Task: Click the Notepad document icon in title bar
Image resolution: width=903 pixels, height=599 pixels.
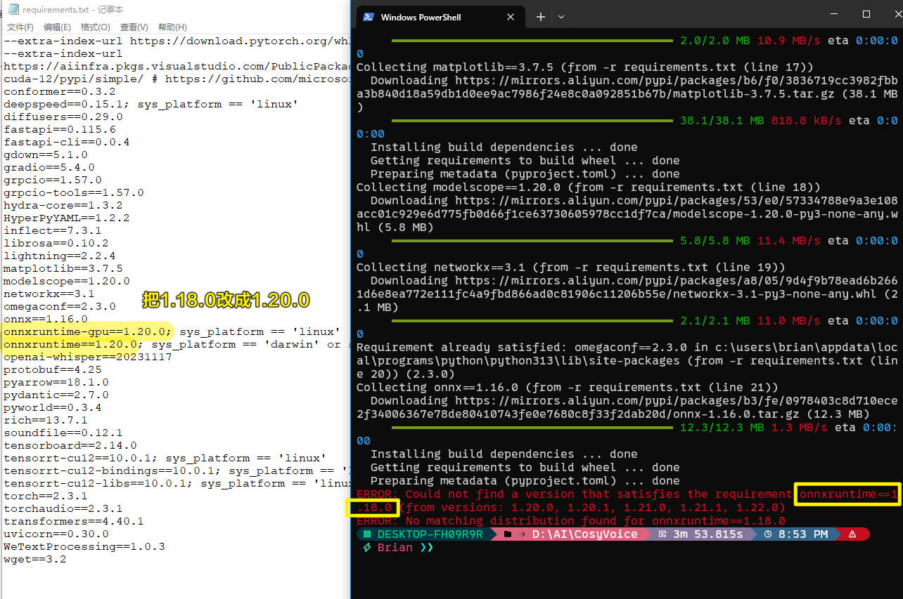Action: pos(13,9)
